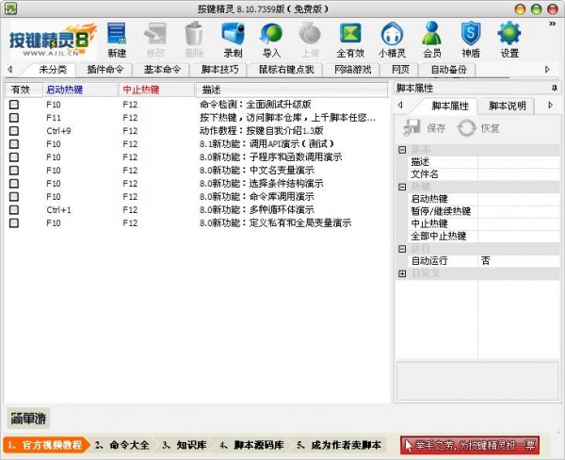Image resolution: width=565 pixels, height=460 pixels.
Task: Enable all scripts with 全有效 icon
Action: pyautogui.click(x=350, y=40)
